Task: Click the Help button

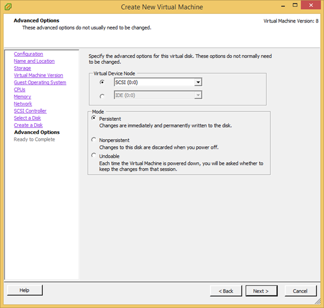Action: pos(25,290)
